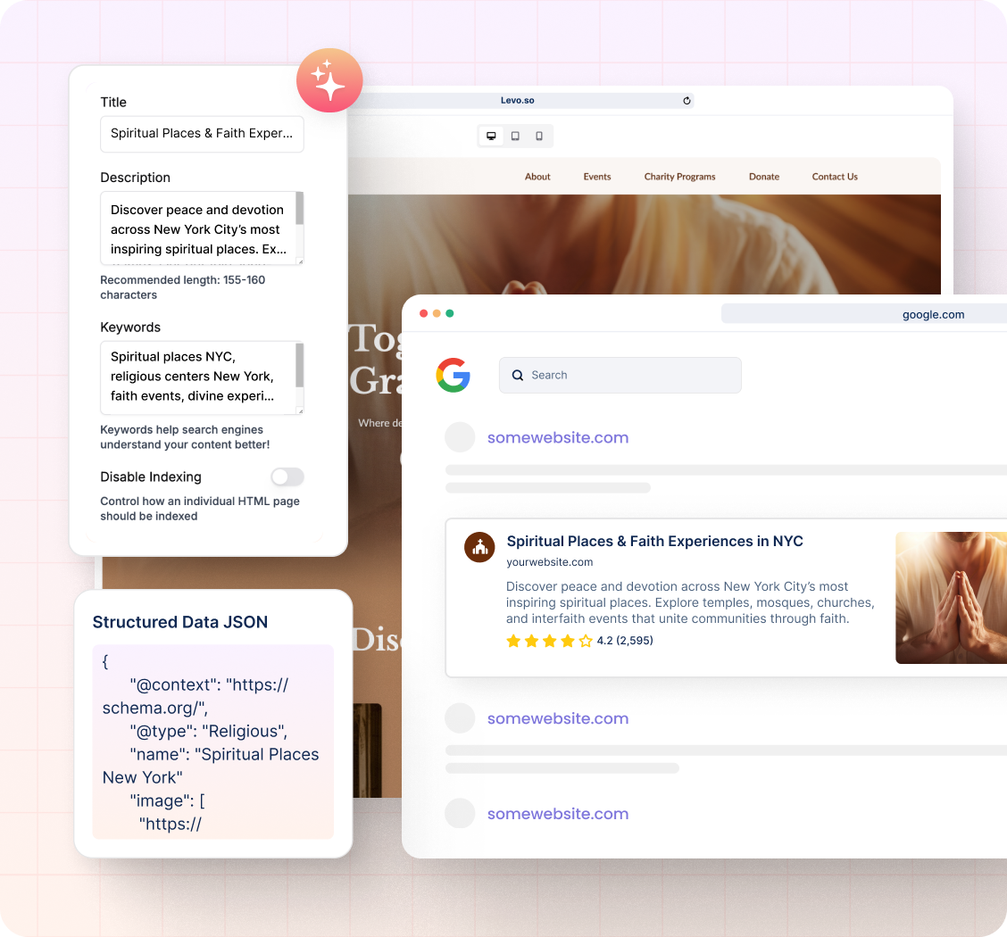Click the Google logo

[454, 375]
